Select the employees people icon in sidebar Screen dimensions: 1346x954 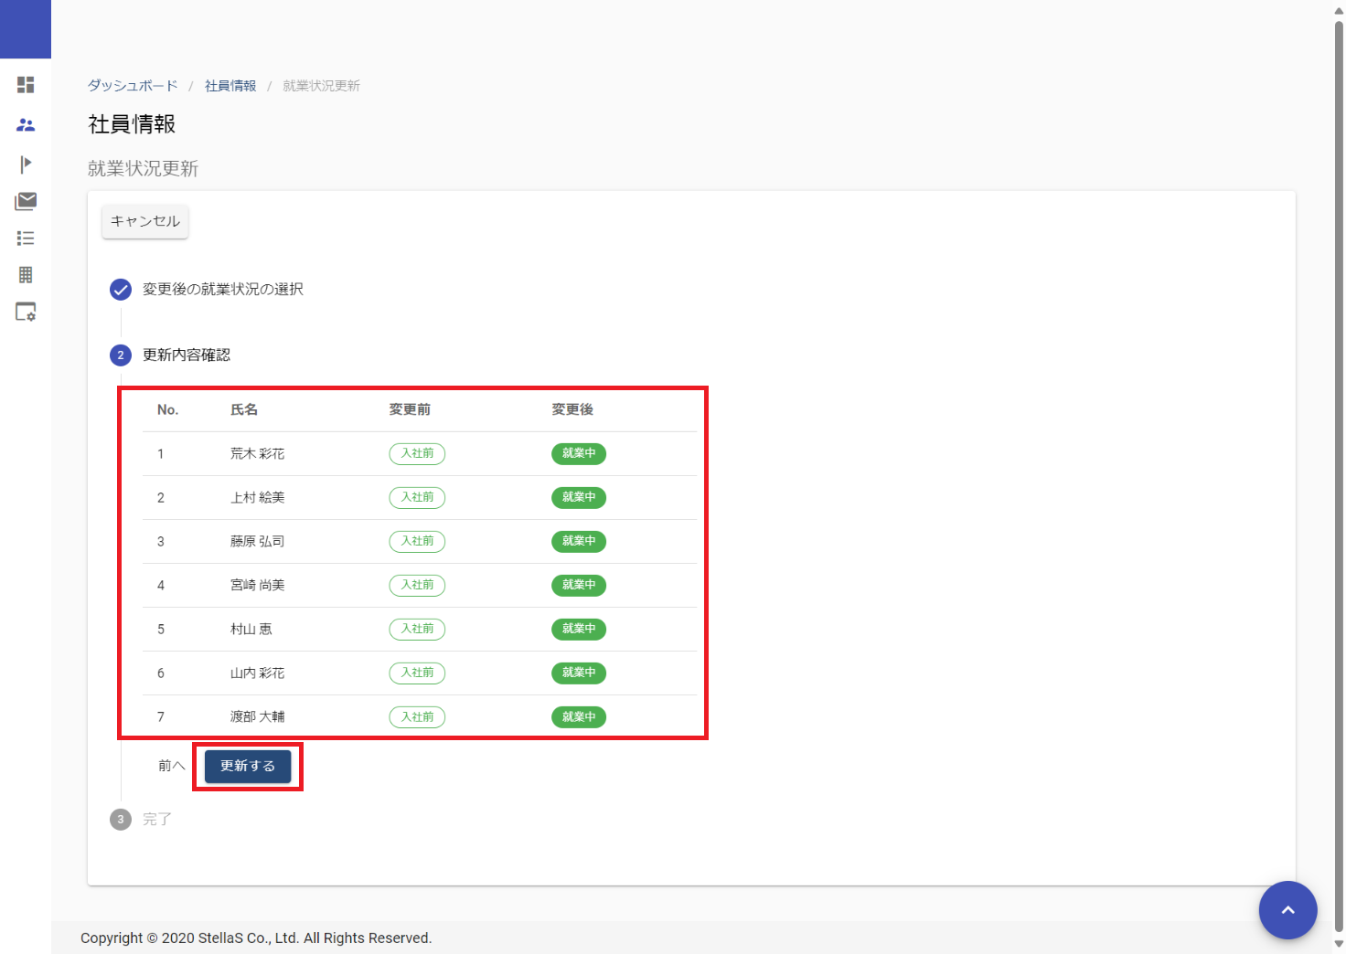coord(26,125)
